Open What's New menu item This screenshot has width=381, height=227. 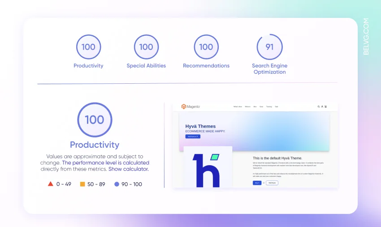238,107
